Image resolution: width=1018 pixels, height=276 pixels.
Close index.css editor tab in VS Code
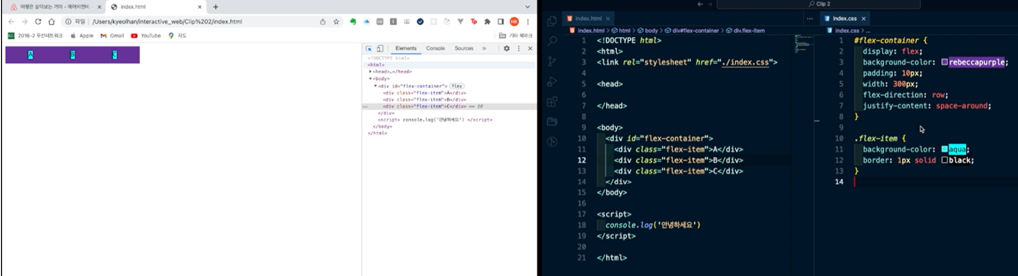pos(863,18)
